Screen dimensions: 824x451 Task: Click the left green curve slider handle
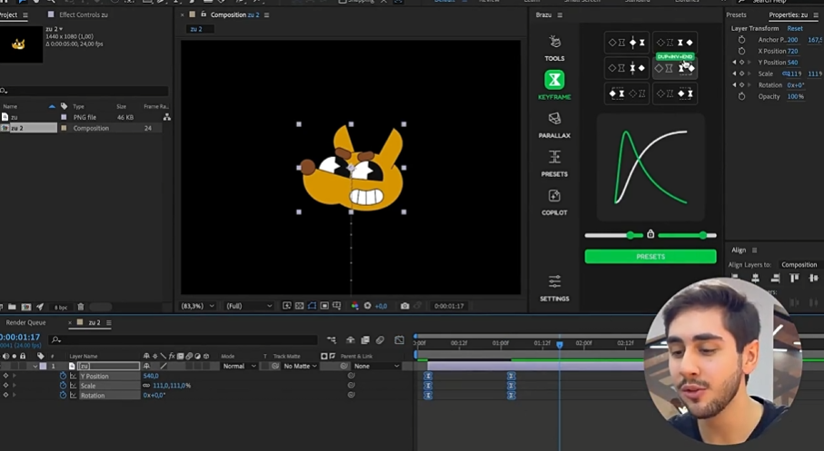point(630,235)
